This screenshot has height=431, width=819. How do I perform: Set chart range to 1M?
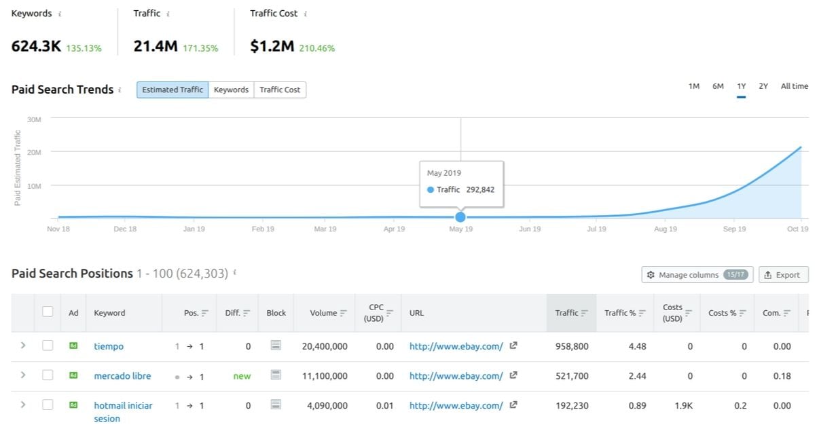(694, 86)
